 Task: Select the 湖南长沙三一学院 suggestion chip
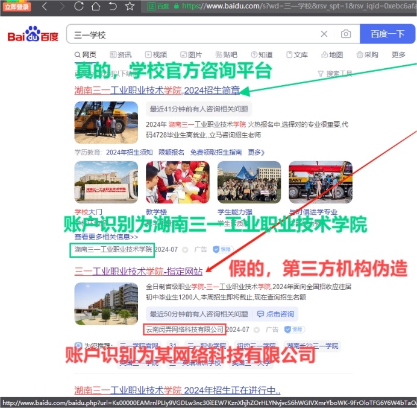(x=312, y=346)
